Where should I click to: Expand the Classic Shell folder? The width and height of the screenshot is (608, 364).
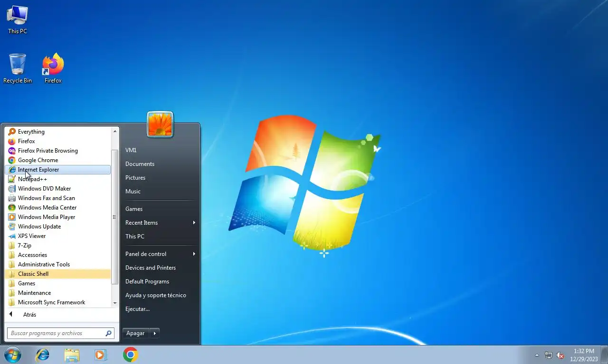[x=57, y=274]
